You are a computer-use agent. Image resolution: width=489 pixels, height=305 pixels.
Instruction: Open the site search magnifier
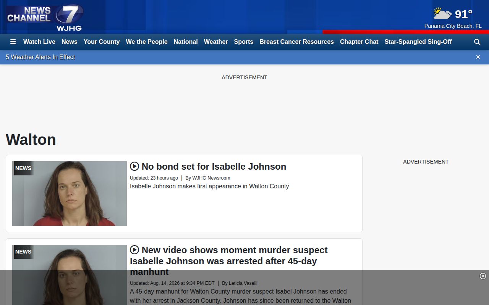477,42
